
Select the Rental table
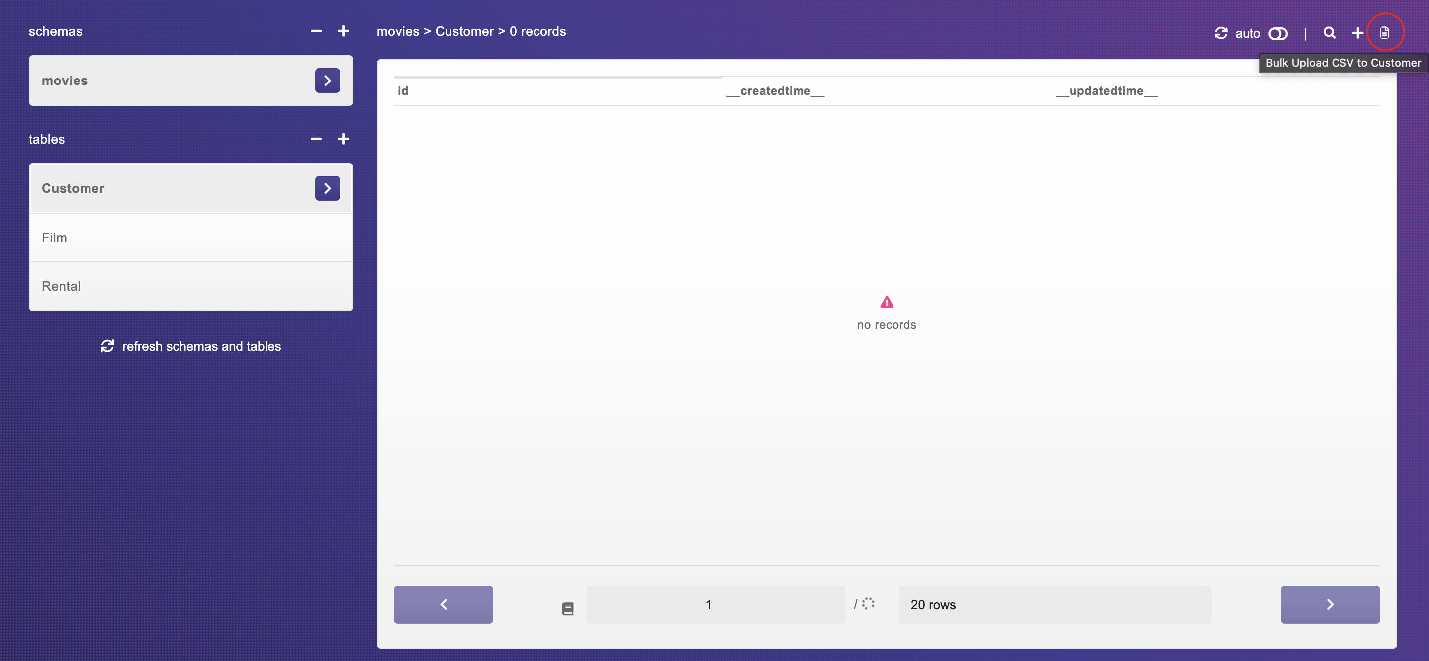pos(190,286)
